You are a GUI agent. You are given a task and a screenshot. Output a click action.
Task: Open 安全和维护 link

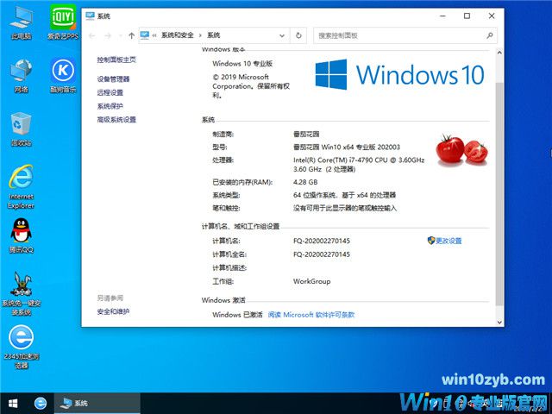pyautogui.click(x=113, y=311)
